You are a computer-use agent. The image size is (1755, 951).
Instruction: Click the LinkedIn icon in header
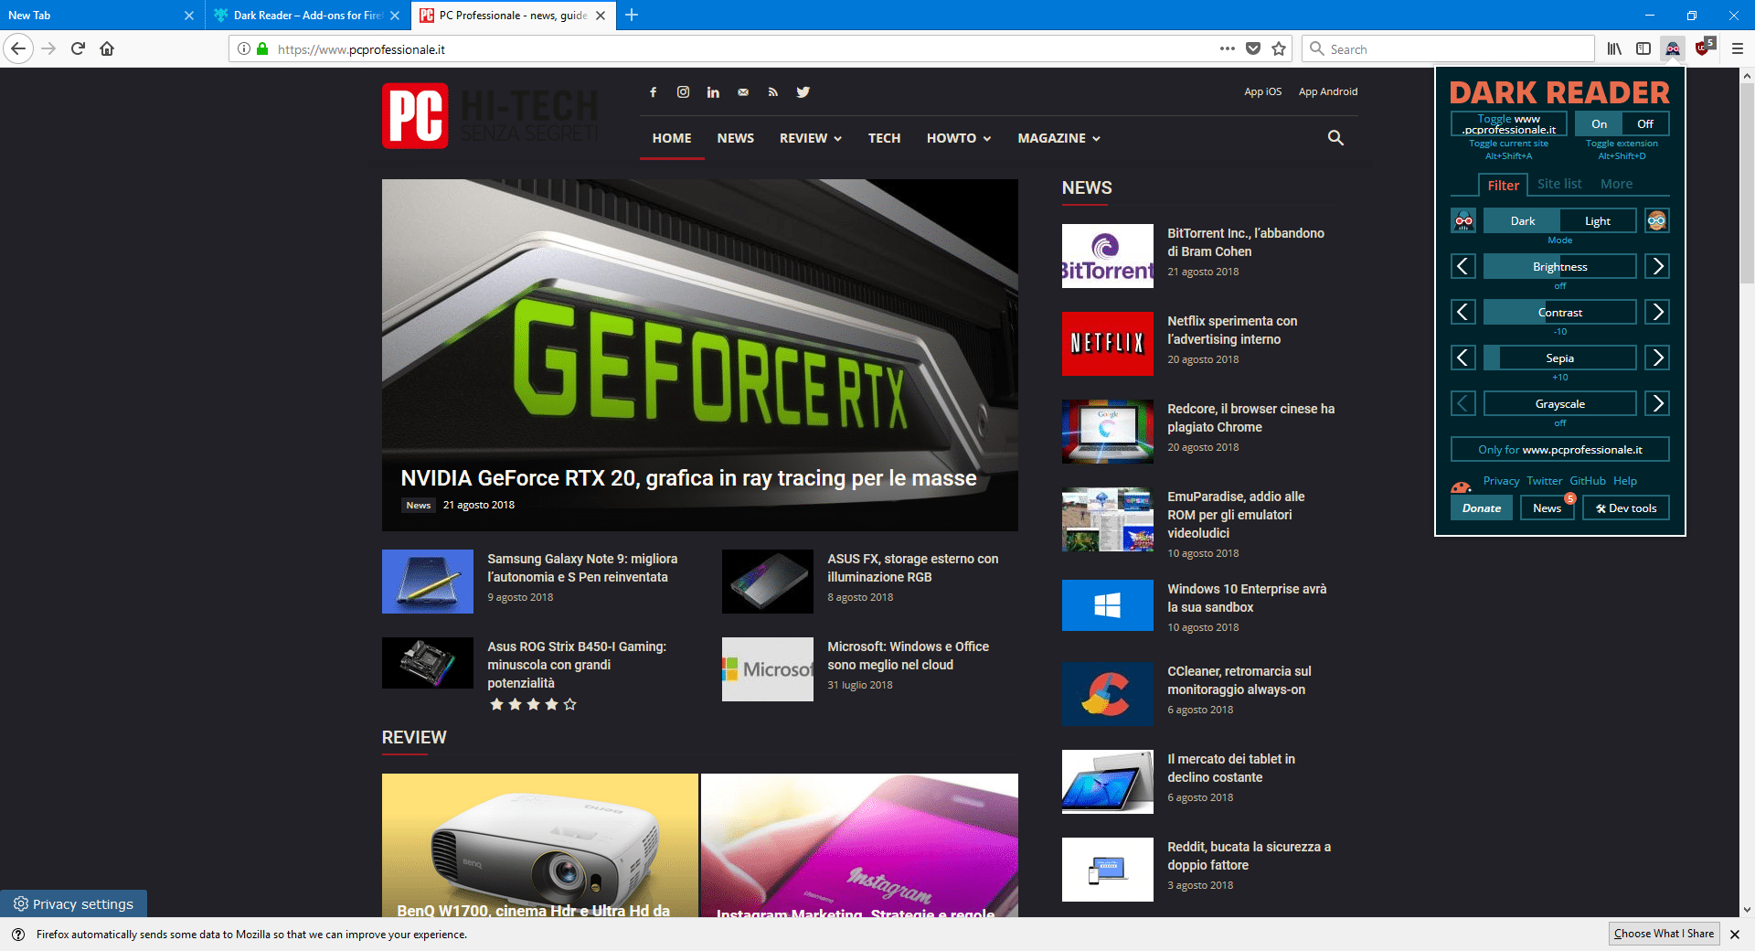pos(713,91)
